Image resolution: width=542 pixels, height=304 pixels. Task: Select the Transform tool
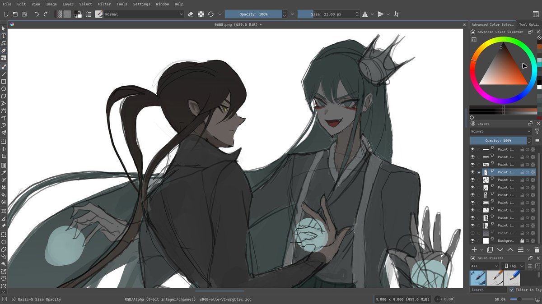click(x=4, y=142)
